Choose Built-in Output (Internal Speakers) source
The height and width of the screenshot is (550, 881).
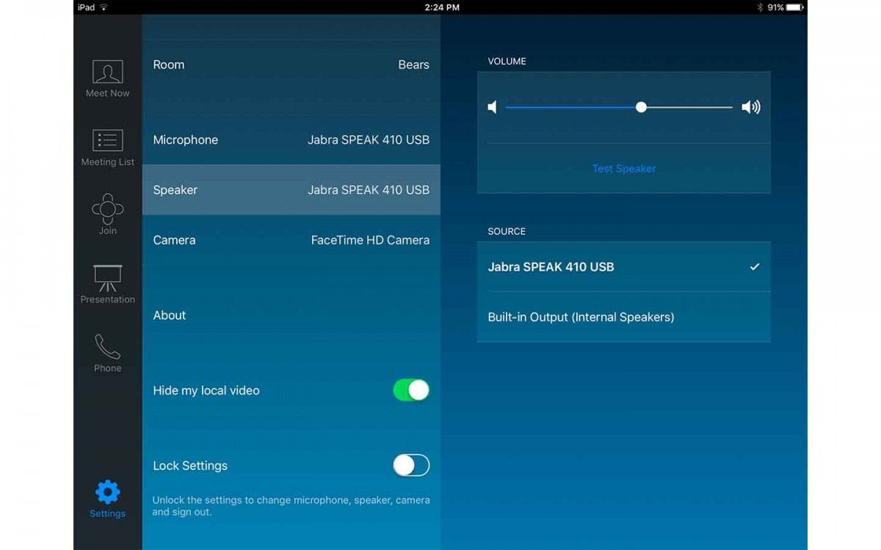coord(624,317)
